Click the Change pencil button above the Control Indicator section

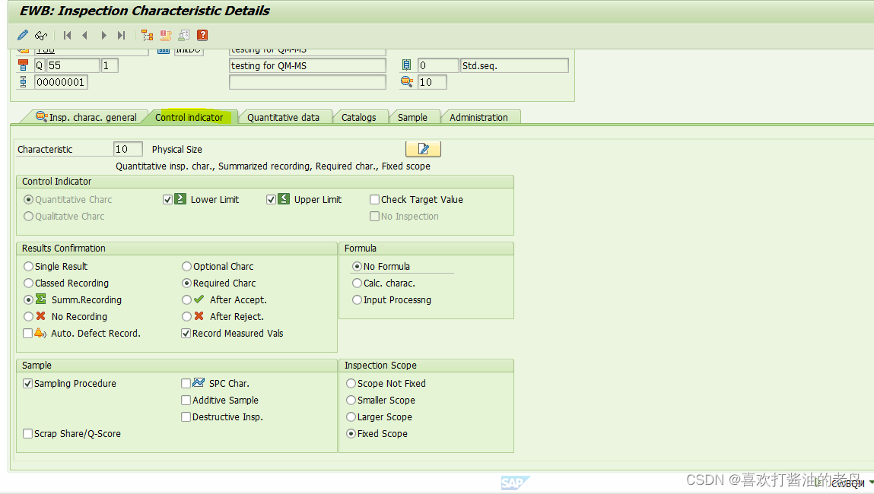423,148
